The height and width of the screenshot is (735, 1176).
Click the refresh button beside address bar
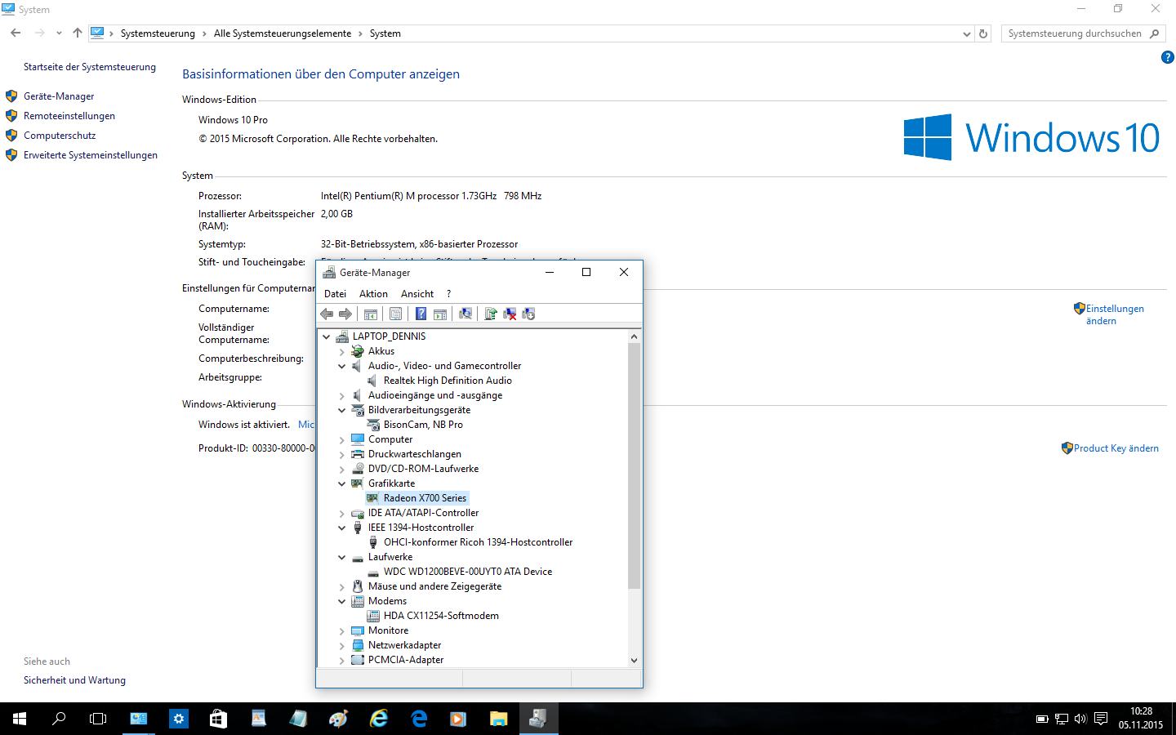pos(983,33)
